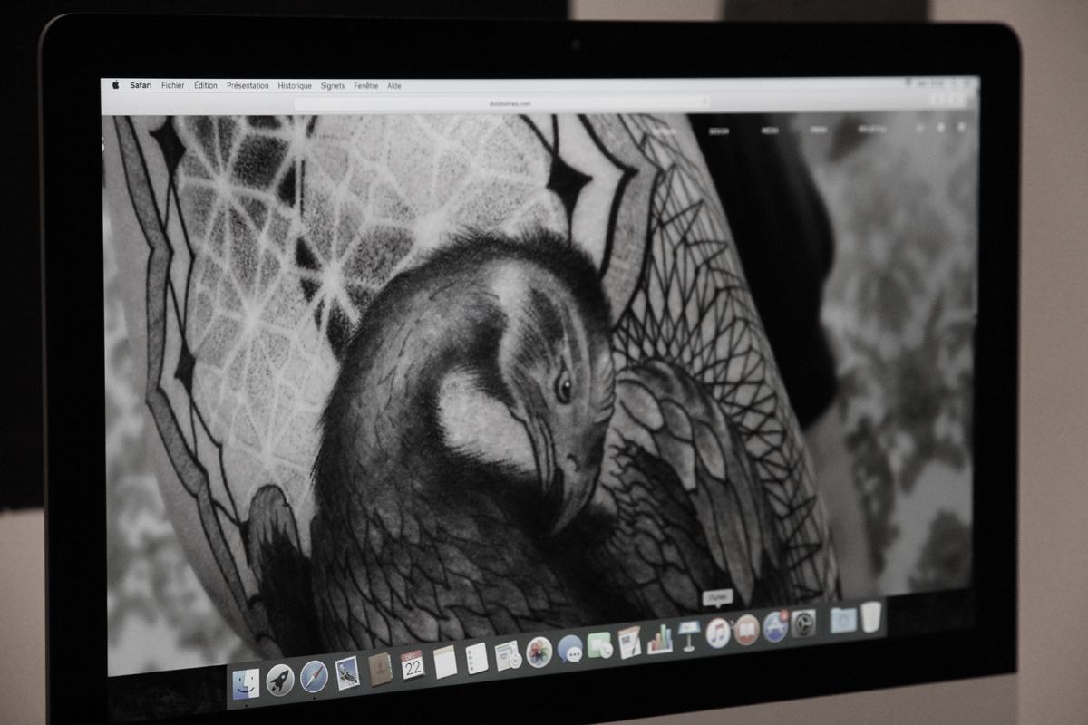Open Mail stamp icon in the Dock
The height and width of the screenshot is (725, 1088).
pos(347,672)
